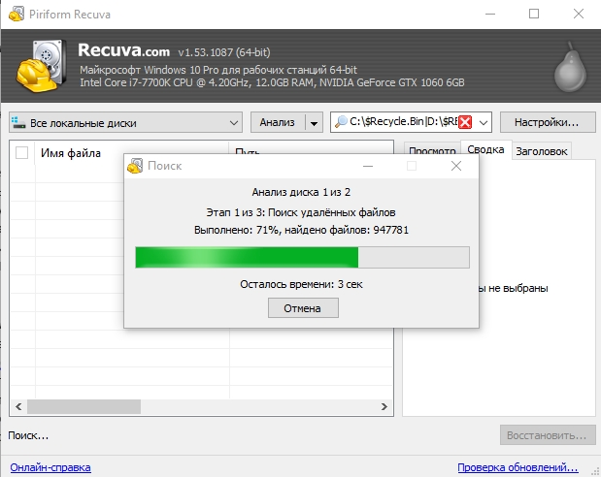Click the magnifier icon in the filter box
Screen dimensions: 601x477
point(341,122)
